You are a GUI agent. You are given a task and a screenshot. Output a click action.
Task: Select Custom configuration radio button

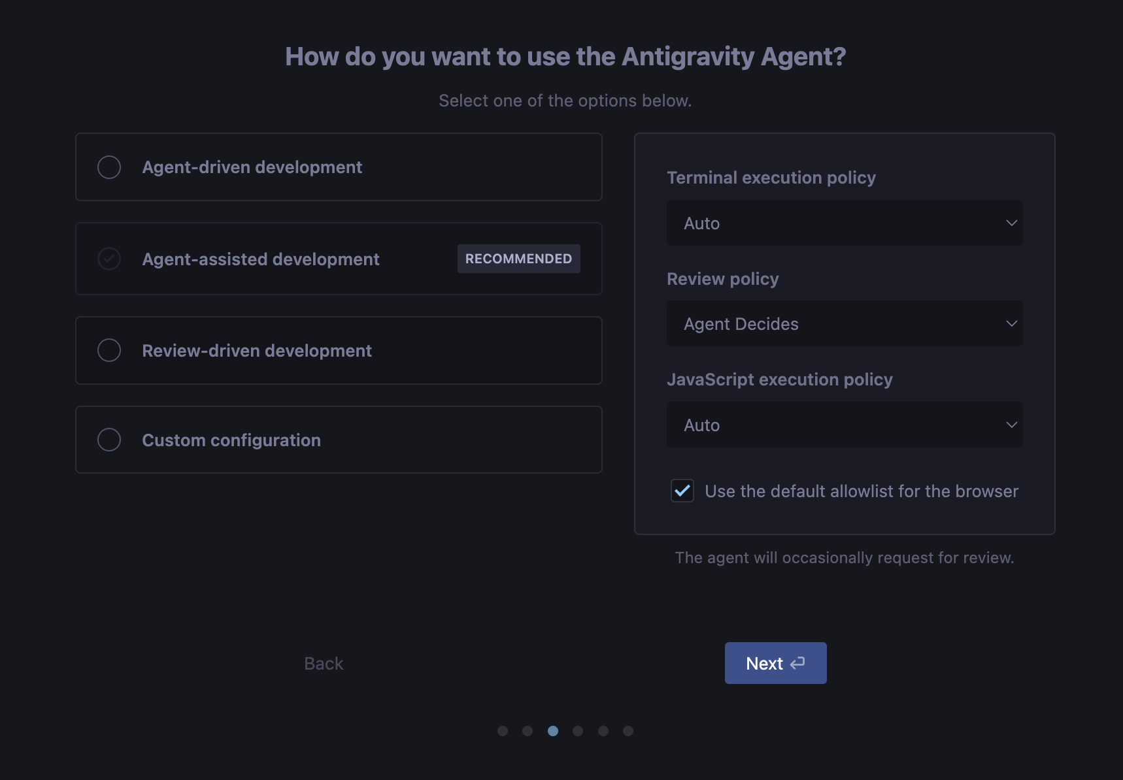[109, 440]
